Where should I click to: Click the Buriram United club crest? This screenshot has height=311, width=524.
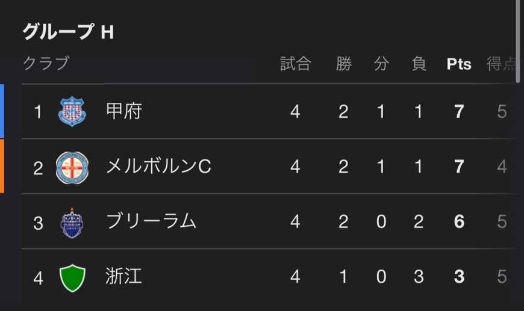pos(72,223)
